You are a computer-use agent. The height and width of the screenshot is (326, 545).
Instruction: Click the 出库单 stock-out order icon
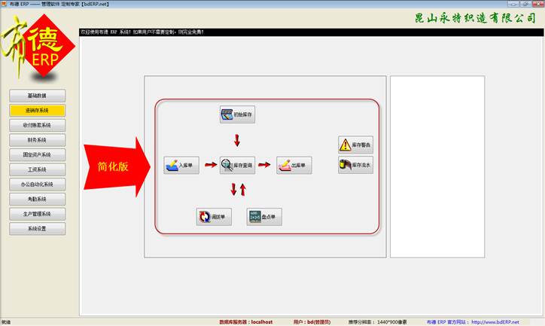coord(294,166)
